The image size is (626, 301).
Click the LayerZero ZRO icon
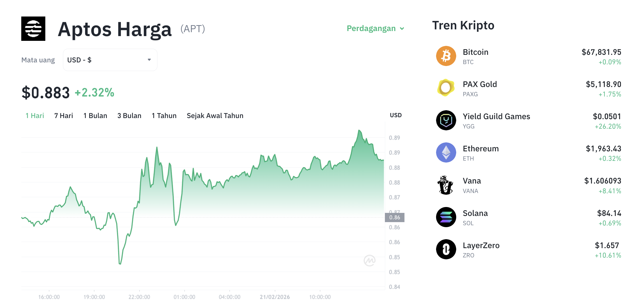[x=446, y=249]
